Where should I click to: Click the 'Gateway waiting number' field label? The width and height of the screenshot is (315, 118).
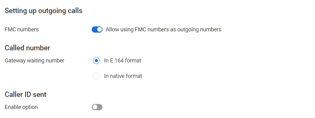tap(34, 61)
